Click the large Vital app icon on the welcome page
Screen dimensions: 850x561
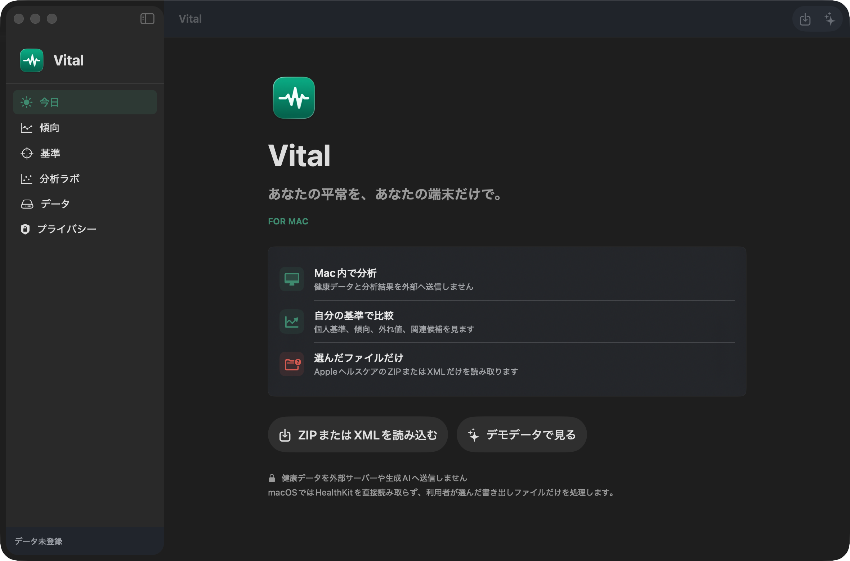click(x=294, y=98)
